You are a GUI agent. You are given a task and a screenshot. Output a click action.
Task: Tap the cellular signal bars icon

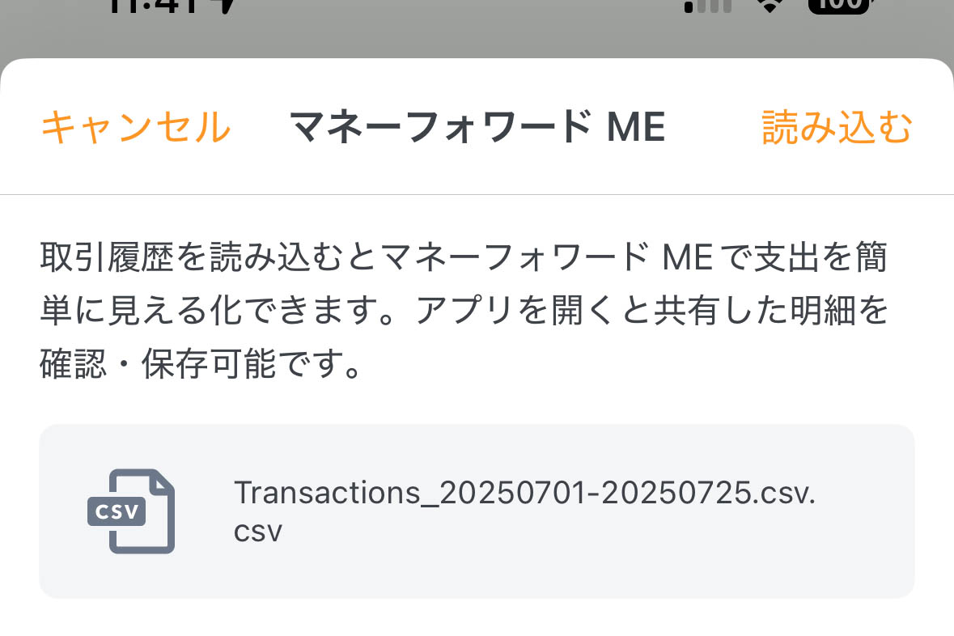click(x=706, y=6)
